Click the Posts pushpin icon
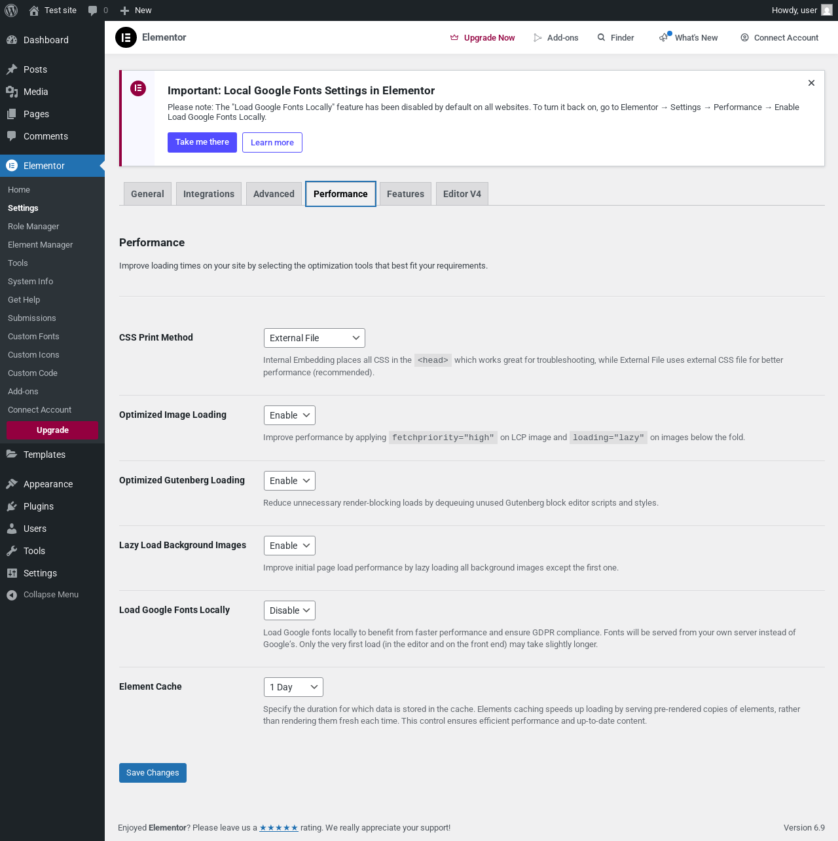838x841 pixels. tap(12, 69)
